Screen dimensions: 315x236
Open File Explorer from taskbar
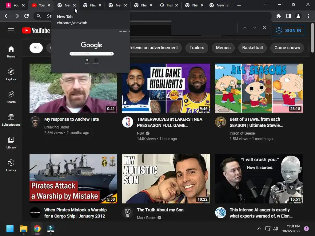click(x=23, y=229)
